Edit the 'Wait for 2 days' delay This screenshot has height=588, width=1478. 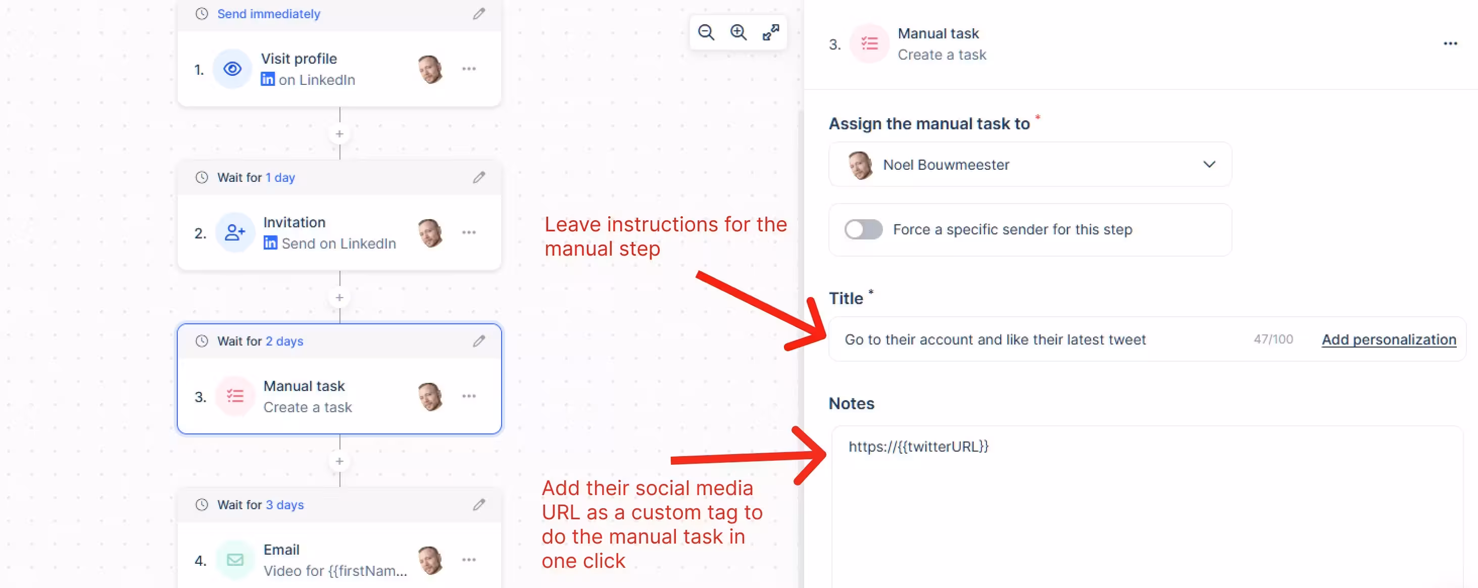tap(478, 341)
